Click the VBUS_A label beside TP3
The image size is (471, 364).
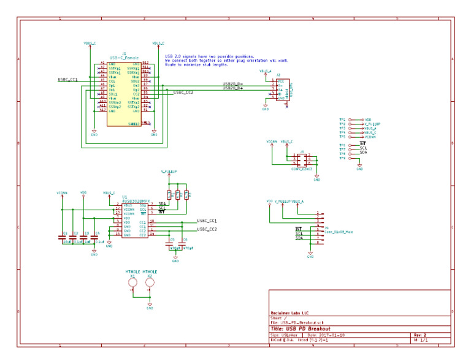[x=370, y=128]
